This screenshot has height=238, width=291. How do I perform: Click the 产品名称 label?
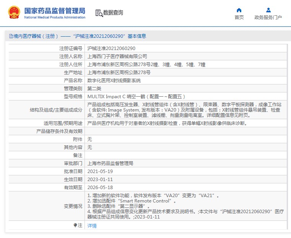(73, 81)
